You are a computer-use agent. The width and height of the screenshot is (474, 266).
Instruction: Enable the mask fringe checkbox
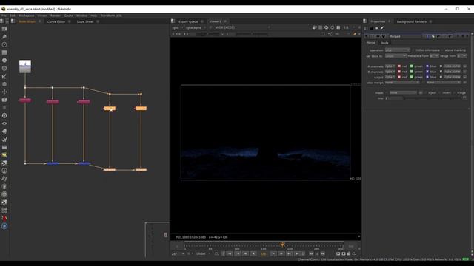point(454,92)
